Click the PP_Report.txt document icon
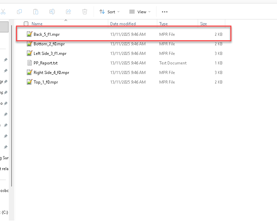The height and width of the screenshot is (224, 277). click(x=29, y=63)
